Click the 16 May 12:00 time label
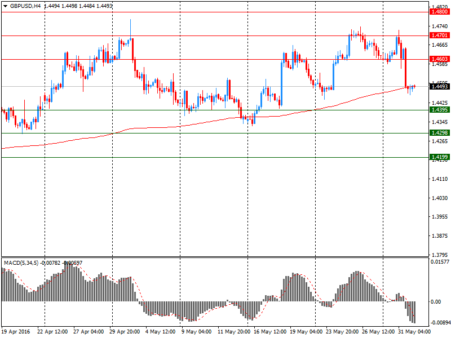The width and height of the screenshot is (451, 338). click(x=270, y=332)
